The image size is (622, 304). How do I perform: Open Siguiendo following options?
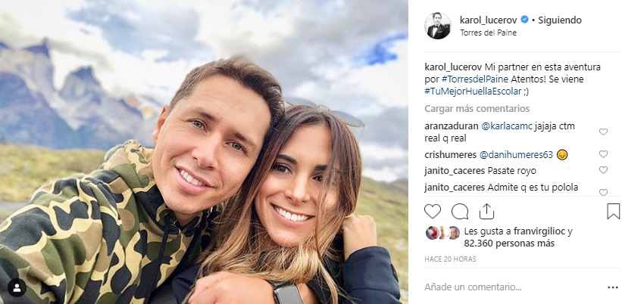(x=560, y=20)
